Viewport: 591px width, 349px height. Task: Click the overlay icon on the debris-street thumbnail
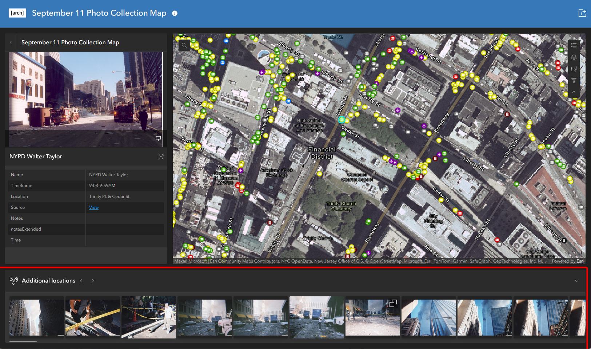coord(393,303)
